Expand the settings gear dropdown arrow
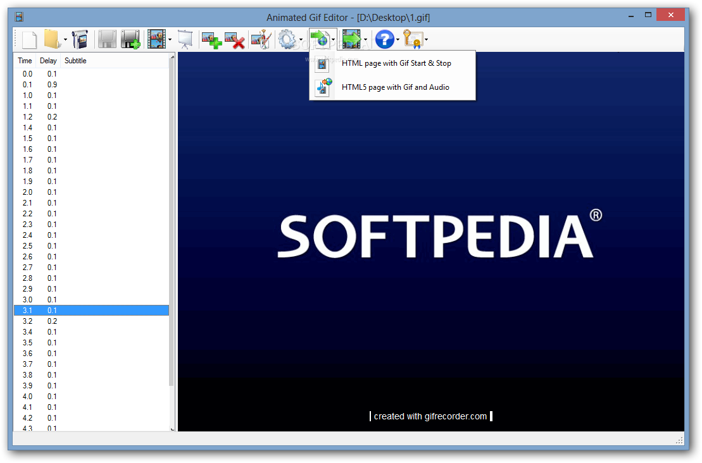 pyautogui.click(x=301, y=40)
